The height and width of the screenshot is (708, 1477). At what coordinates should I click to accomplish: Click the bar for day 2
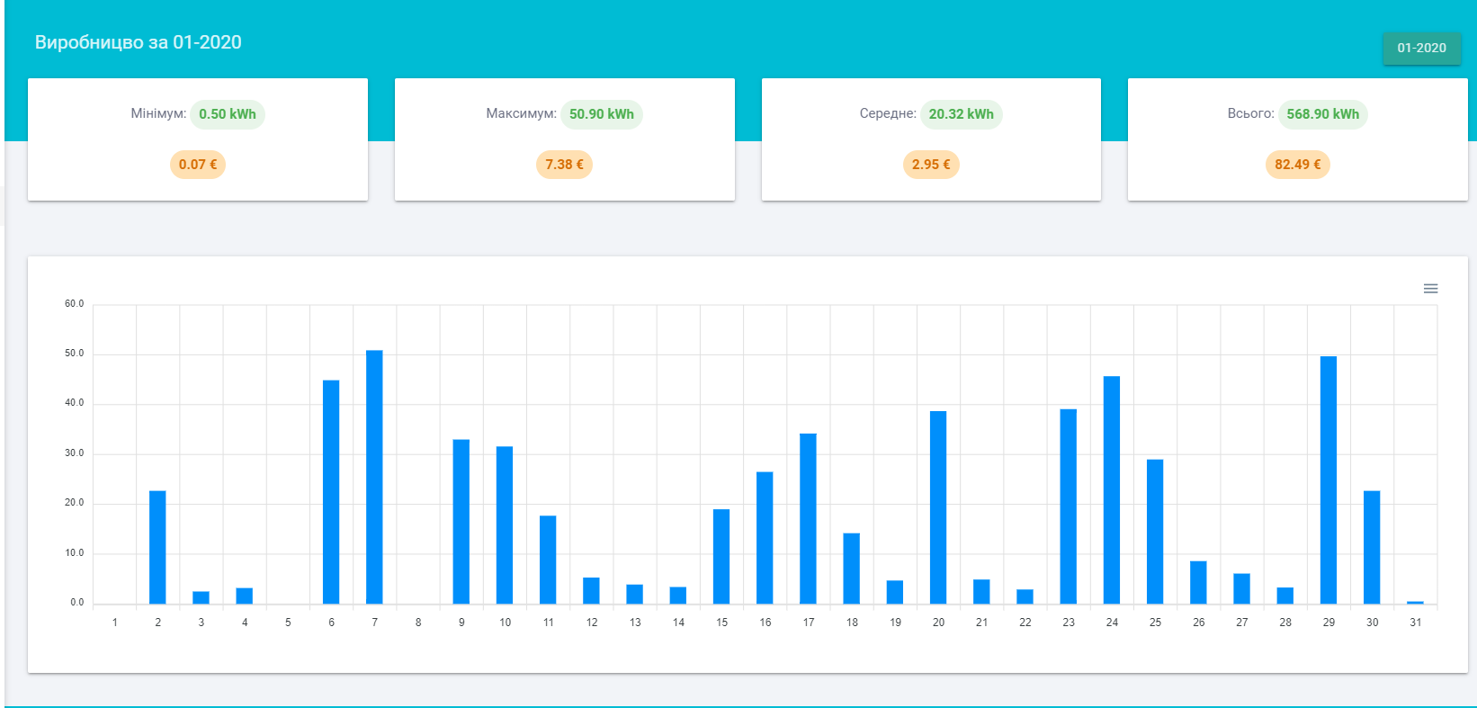click(x=157, y=547)
